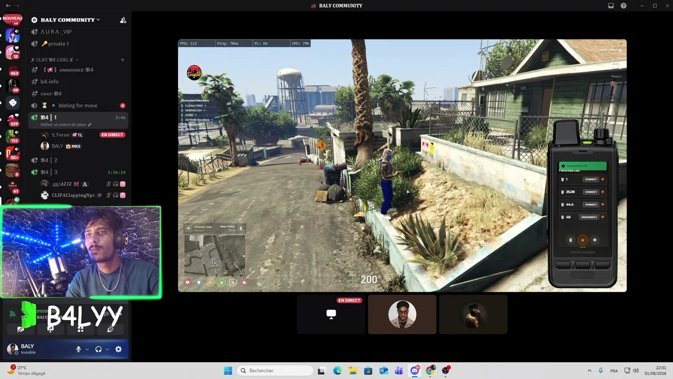The height and width of the screenshot is (379, 673).
Task: Open File Explorer from the taskbar
Action: [x=353, y=371]
